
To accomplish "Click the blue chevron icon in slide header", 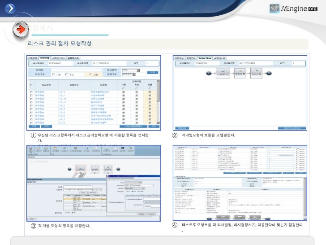I will point(10,9).
